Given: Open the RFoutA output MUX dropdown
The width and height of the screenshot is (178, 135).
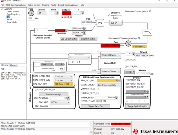Looking at the screenshot, I should pyautogui.click(x=111, y=55).
